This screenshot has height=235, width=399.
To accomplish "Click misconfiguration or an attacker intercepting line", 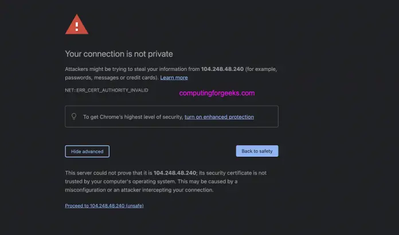I will [x=139, y=190].
